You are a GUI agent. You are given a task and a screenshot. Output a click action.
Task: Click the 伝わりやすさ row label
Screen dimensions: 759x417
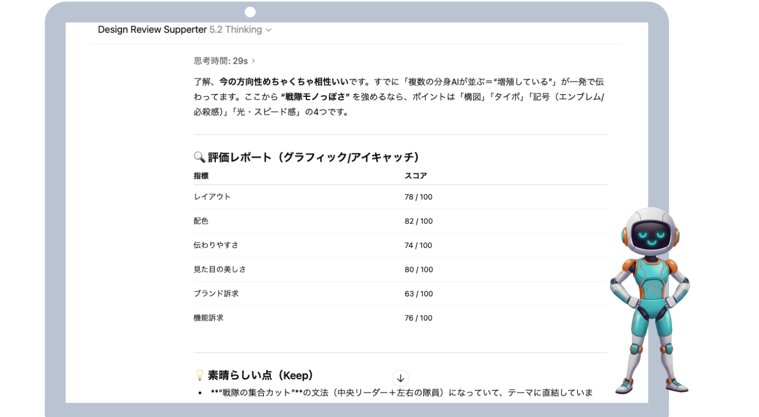click(x=216, y=245)
